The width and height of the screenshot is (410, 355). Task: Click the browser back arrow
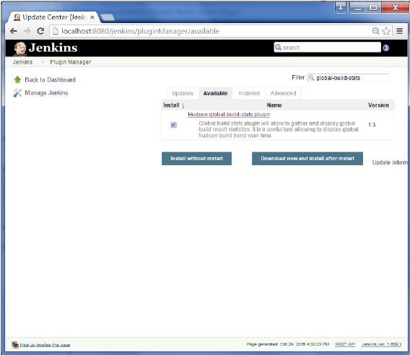13,31
